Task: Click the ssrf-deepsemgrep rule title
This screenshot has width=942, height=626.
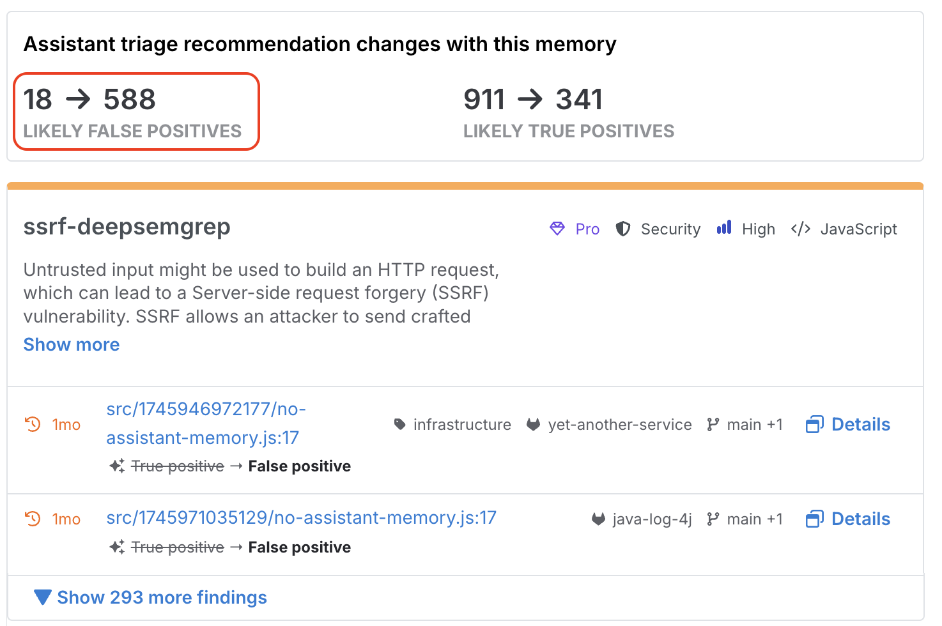Action: coord(127,227)
